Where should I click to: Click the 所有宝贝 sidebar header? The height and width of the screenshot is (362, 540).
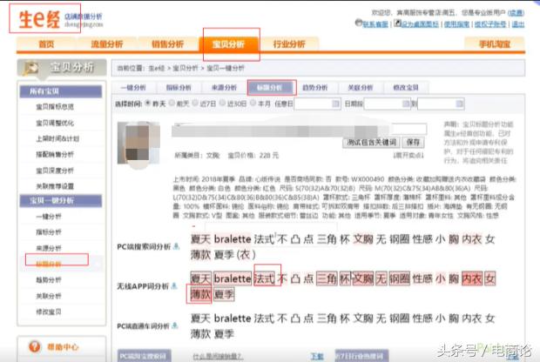(61, 91)
